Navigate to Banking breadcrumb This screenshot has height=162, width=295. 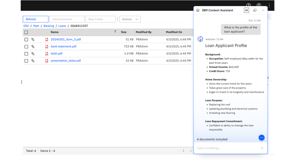pos(49,26)
